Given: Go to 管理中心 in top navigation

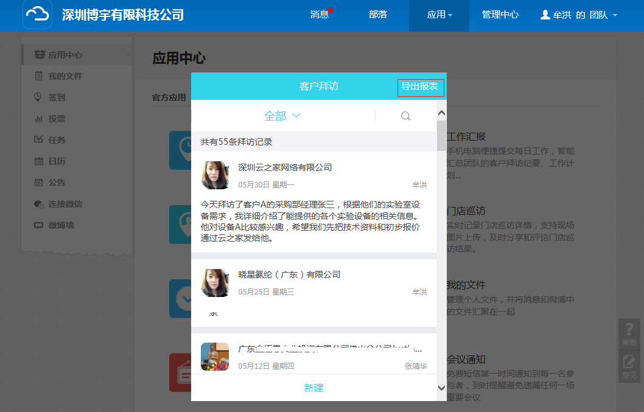Looking at the screenshot, I should click(500, 15).
